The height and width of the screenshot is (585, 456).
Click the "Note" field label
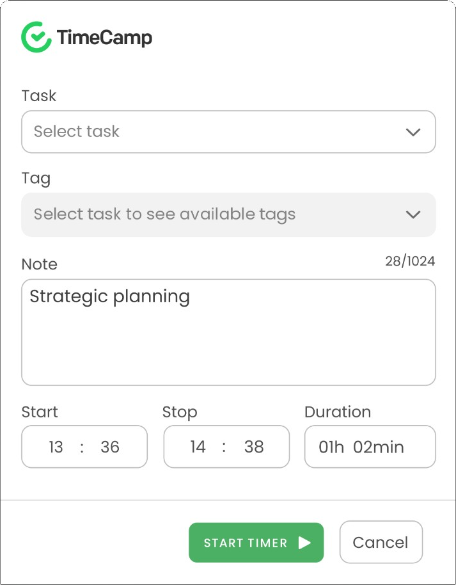pyautogui.click(x=40, y=264)
